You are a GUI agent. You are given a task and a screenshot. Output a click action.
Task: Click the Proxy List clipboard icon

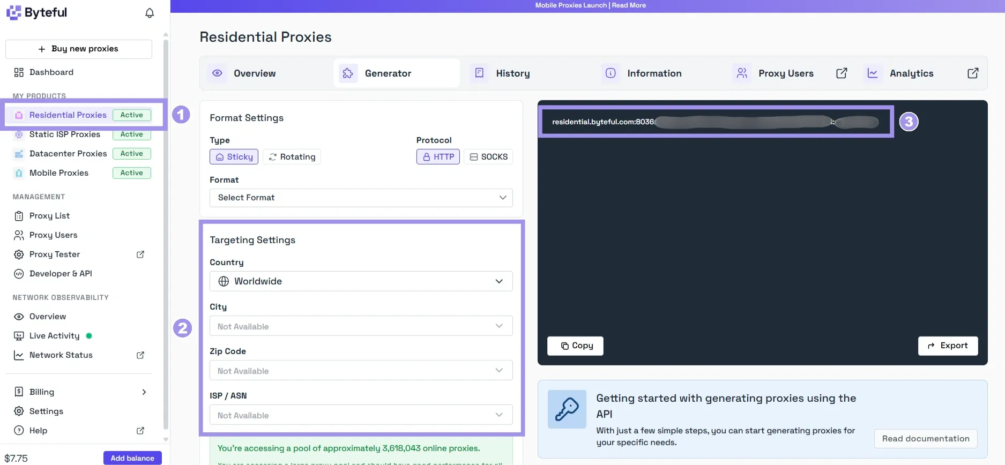(19, 216)
